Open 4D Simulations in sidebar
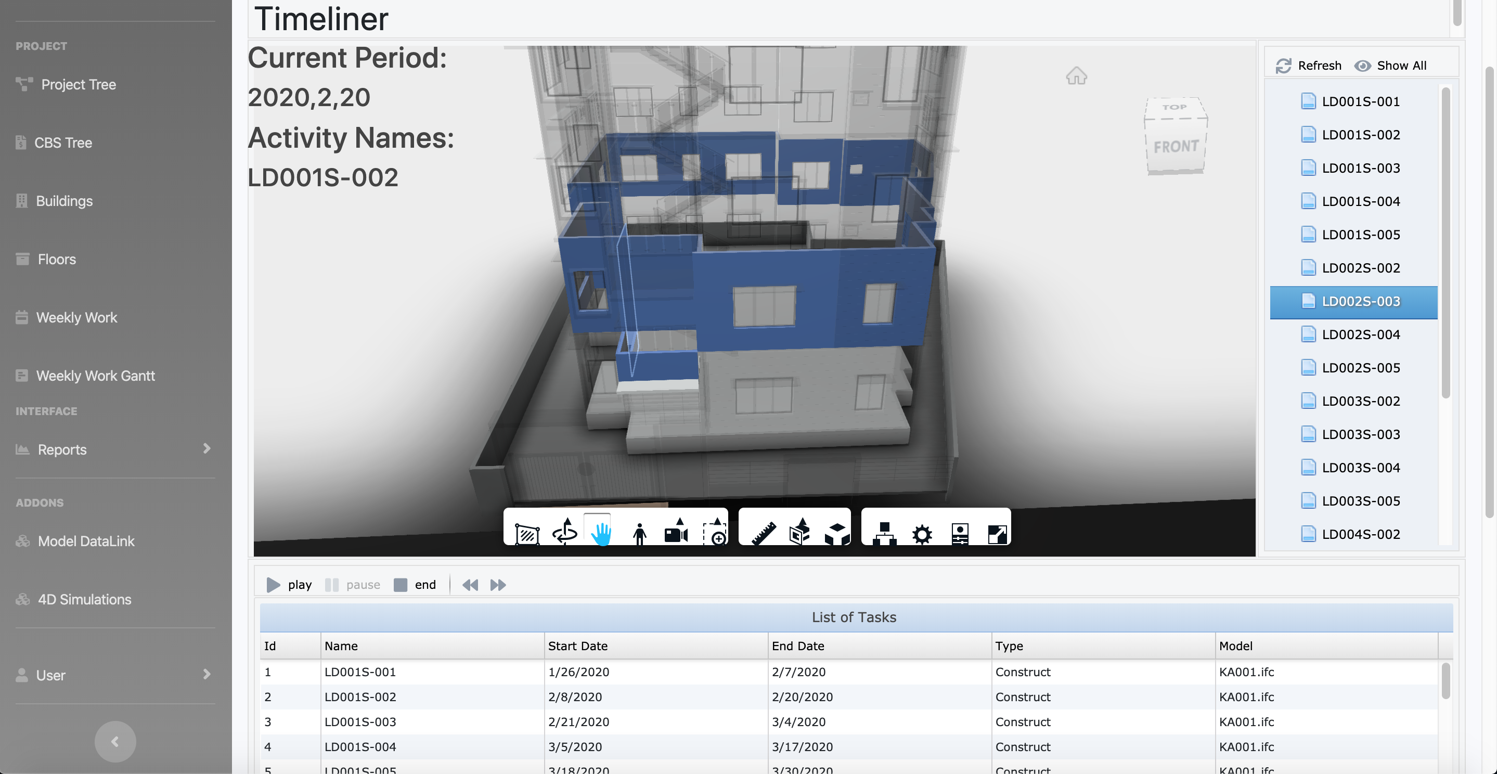 pyautogui.click(x=84, y=599)
